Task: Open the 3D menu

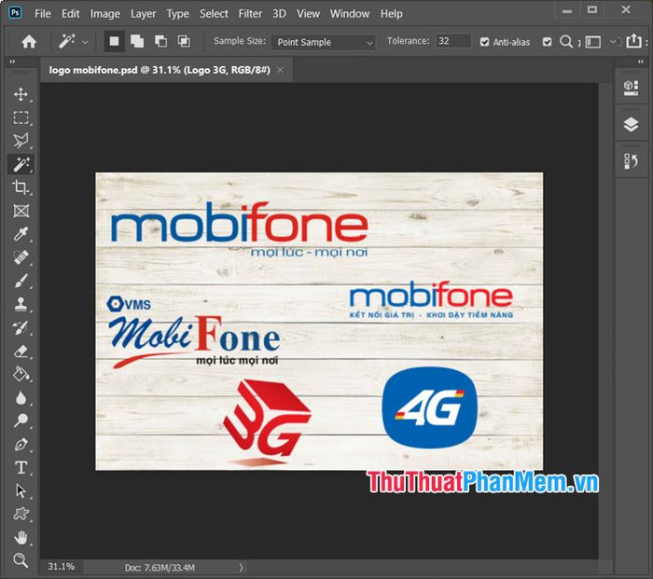Action: (x=279, y=14)
